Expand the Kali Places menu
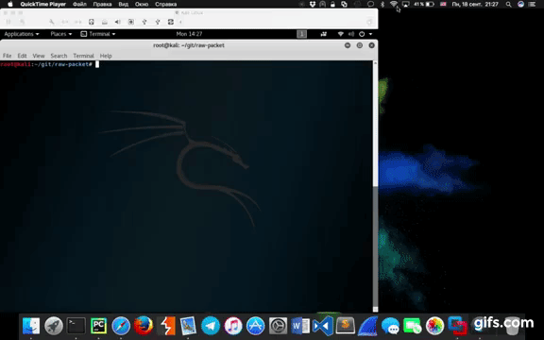 tap(61, 34)
